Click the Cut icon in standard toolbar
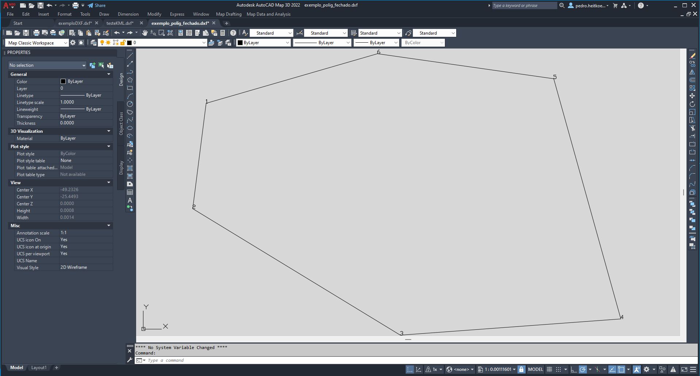 pyautogui.click(x=72, y=33)
